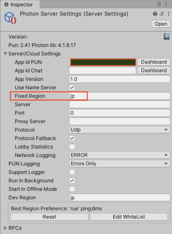Open the Network Logging dropdown
The image size is (172, 234).
coord(119,155)
